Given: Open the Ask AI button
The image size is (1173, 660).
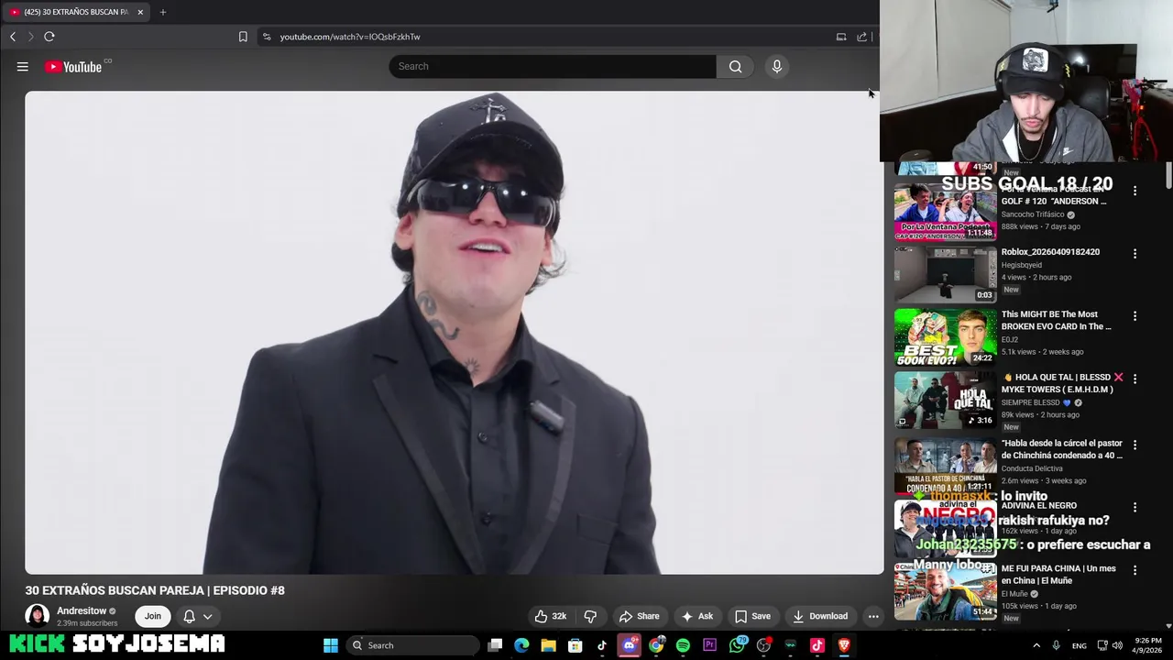Looking at the screenshot, I should tap(696, 616).
